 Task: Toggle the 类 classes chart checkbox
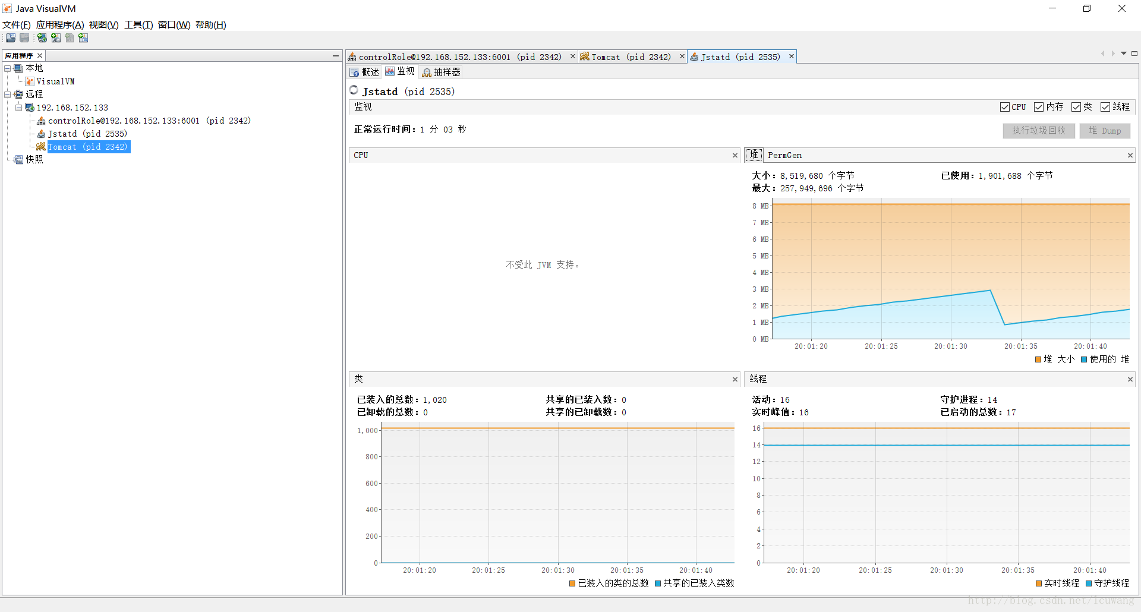1076,107
